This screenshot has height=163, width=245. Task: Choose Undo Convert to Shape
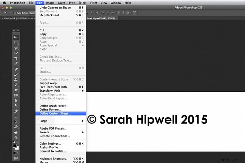click(61, 8)
